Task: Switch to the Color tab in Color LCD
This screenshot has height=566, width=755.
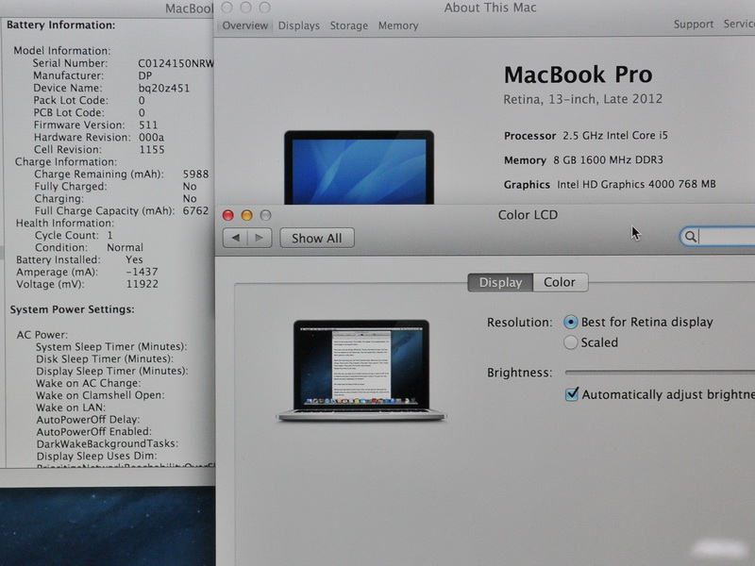Action: click(560, 282)
